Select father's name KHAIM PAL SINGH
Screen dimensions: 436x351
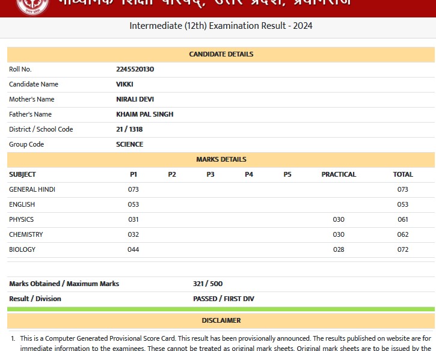tap(144, 114)
